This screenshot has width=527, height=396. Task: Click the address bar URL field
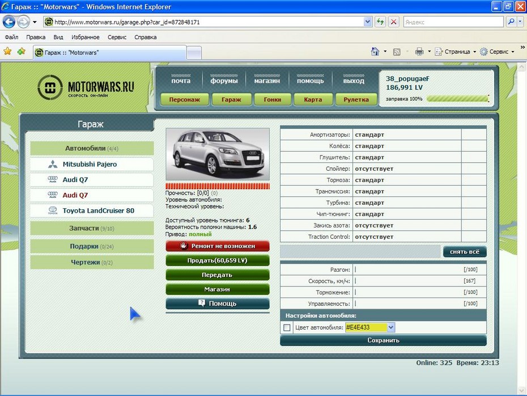click(x=203, y=22)
